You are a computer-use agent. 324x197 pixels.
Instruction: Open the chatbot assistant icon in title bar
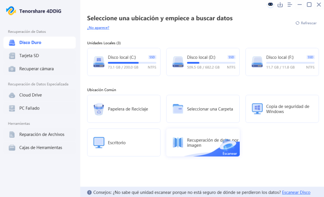270,4
